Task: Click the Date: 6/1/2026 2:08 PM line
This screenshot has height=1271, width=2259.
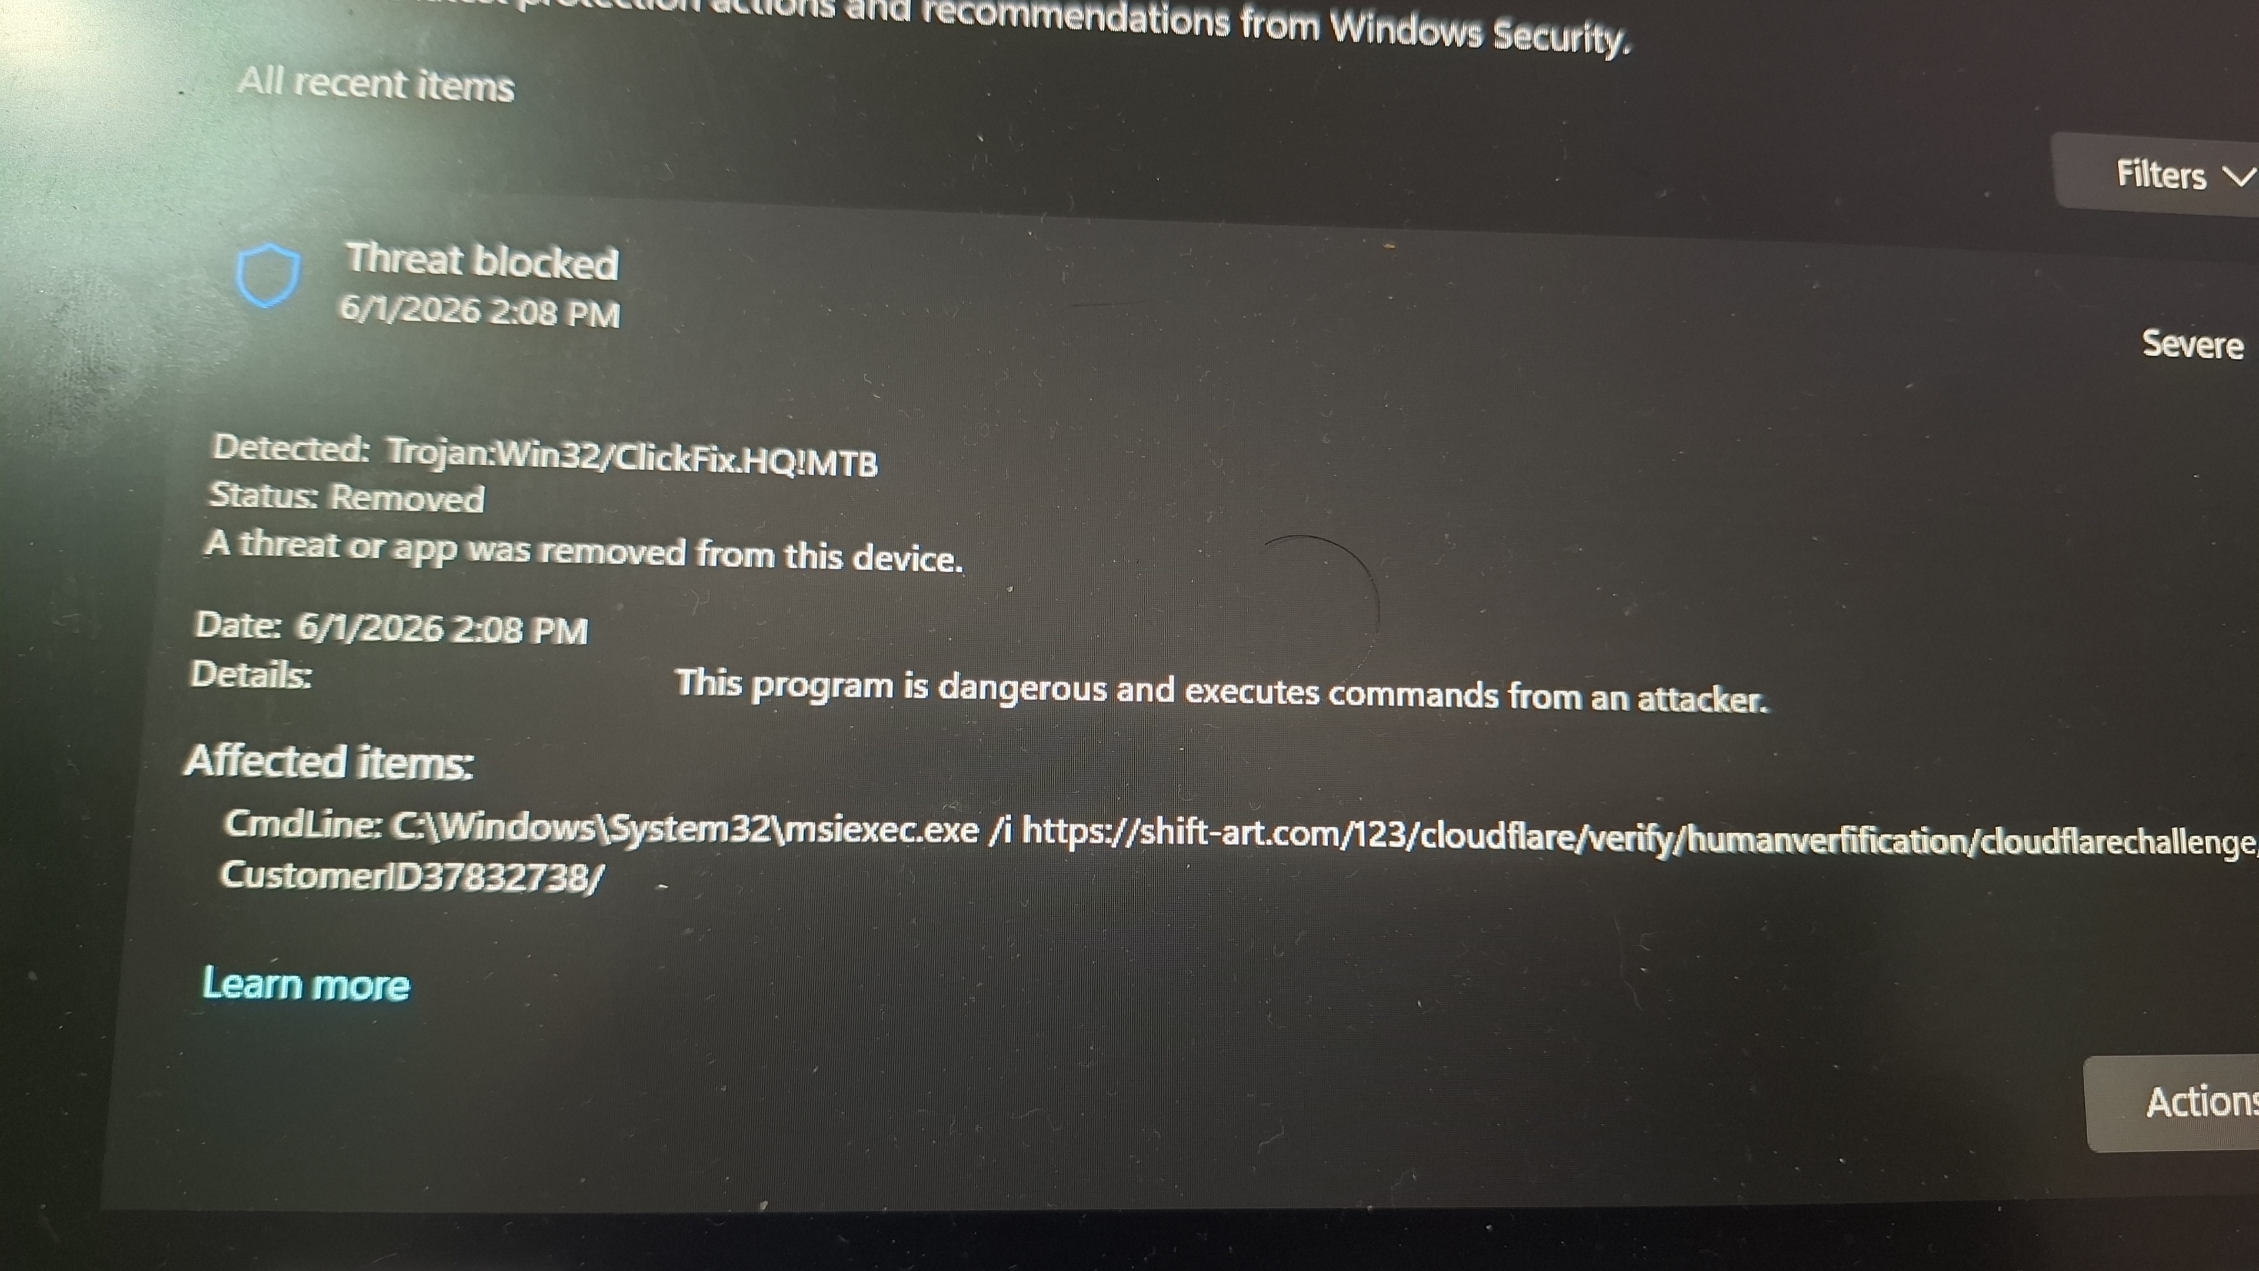Action: [391, 628]
